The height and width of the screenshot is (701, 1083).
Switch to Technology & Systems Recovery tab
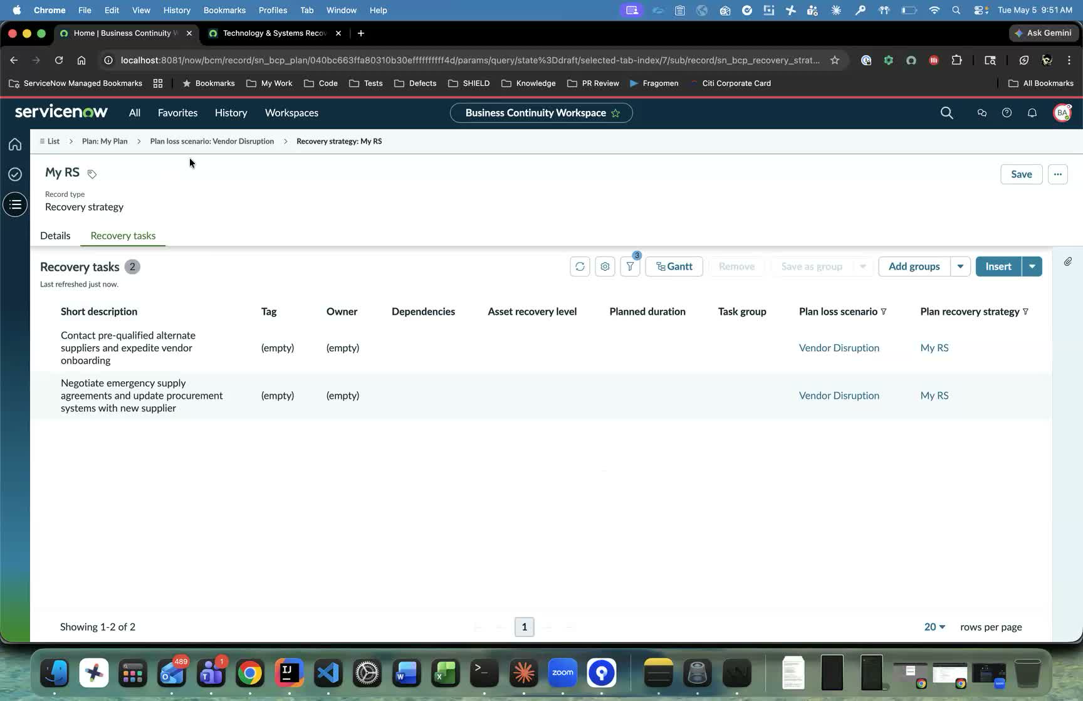(275, 33)
